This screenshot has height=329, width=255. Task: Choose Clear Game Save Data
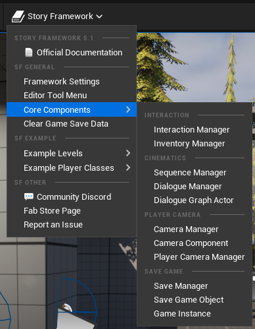pos(72,124)
